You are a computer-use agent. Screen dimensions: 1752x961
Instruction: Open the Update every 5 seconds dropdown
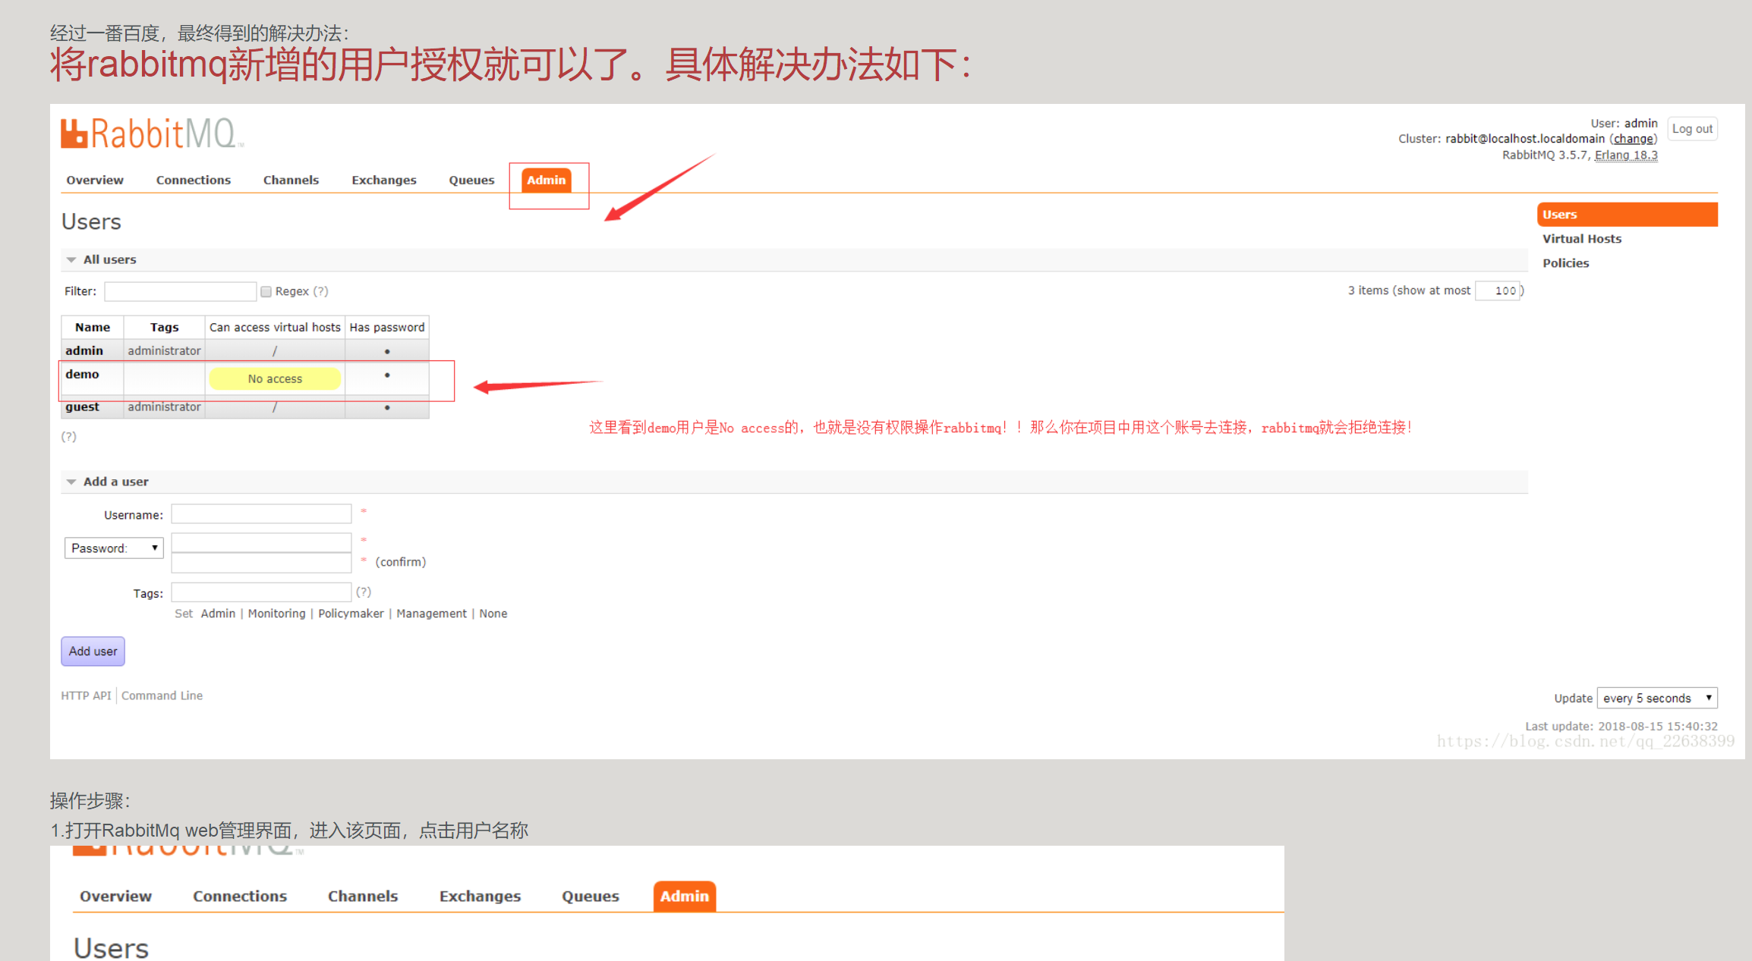tap(1657, 698)
